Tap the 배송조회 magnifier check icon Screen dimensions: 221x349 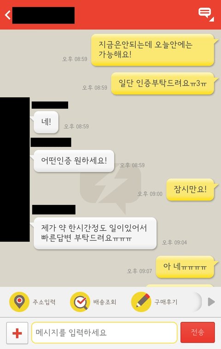pos(80,302)
